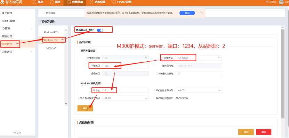The width and height of the screenshot is (289, 138).
Task: Click protocol list scroll-down arrow
Action: coord(66,104)
